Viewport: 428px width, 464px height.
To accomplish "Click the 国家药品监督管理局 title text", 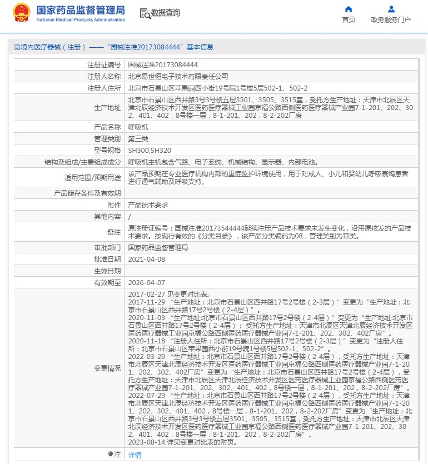I will [x=81, y=10].
